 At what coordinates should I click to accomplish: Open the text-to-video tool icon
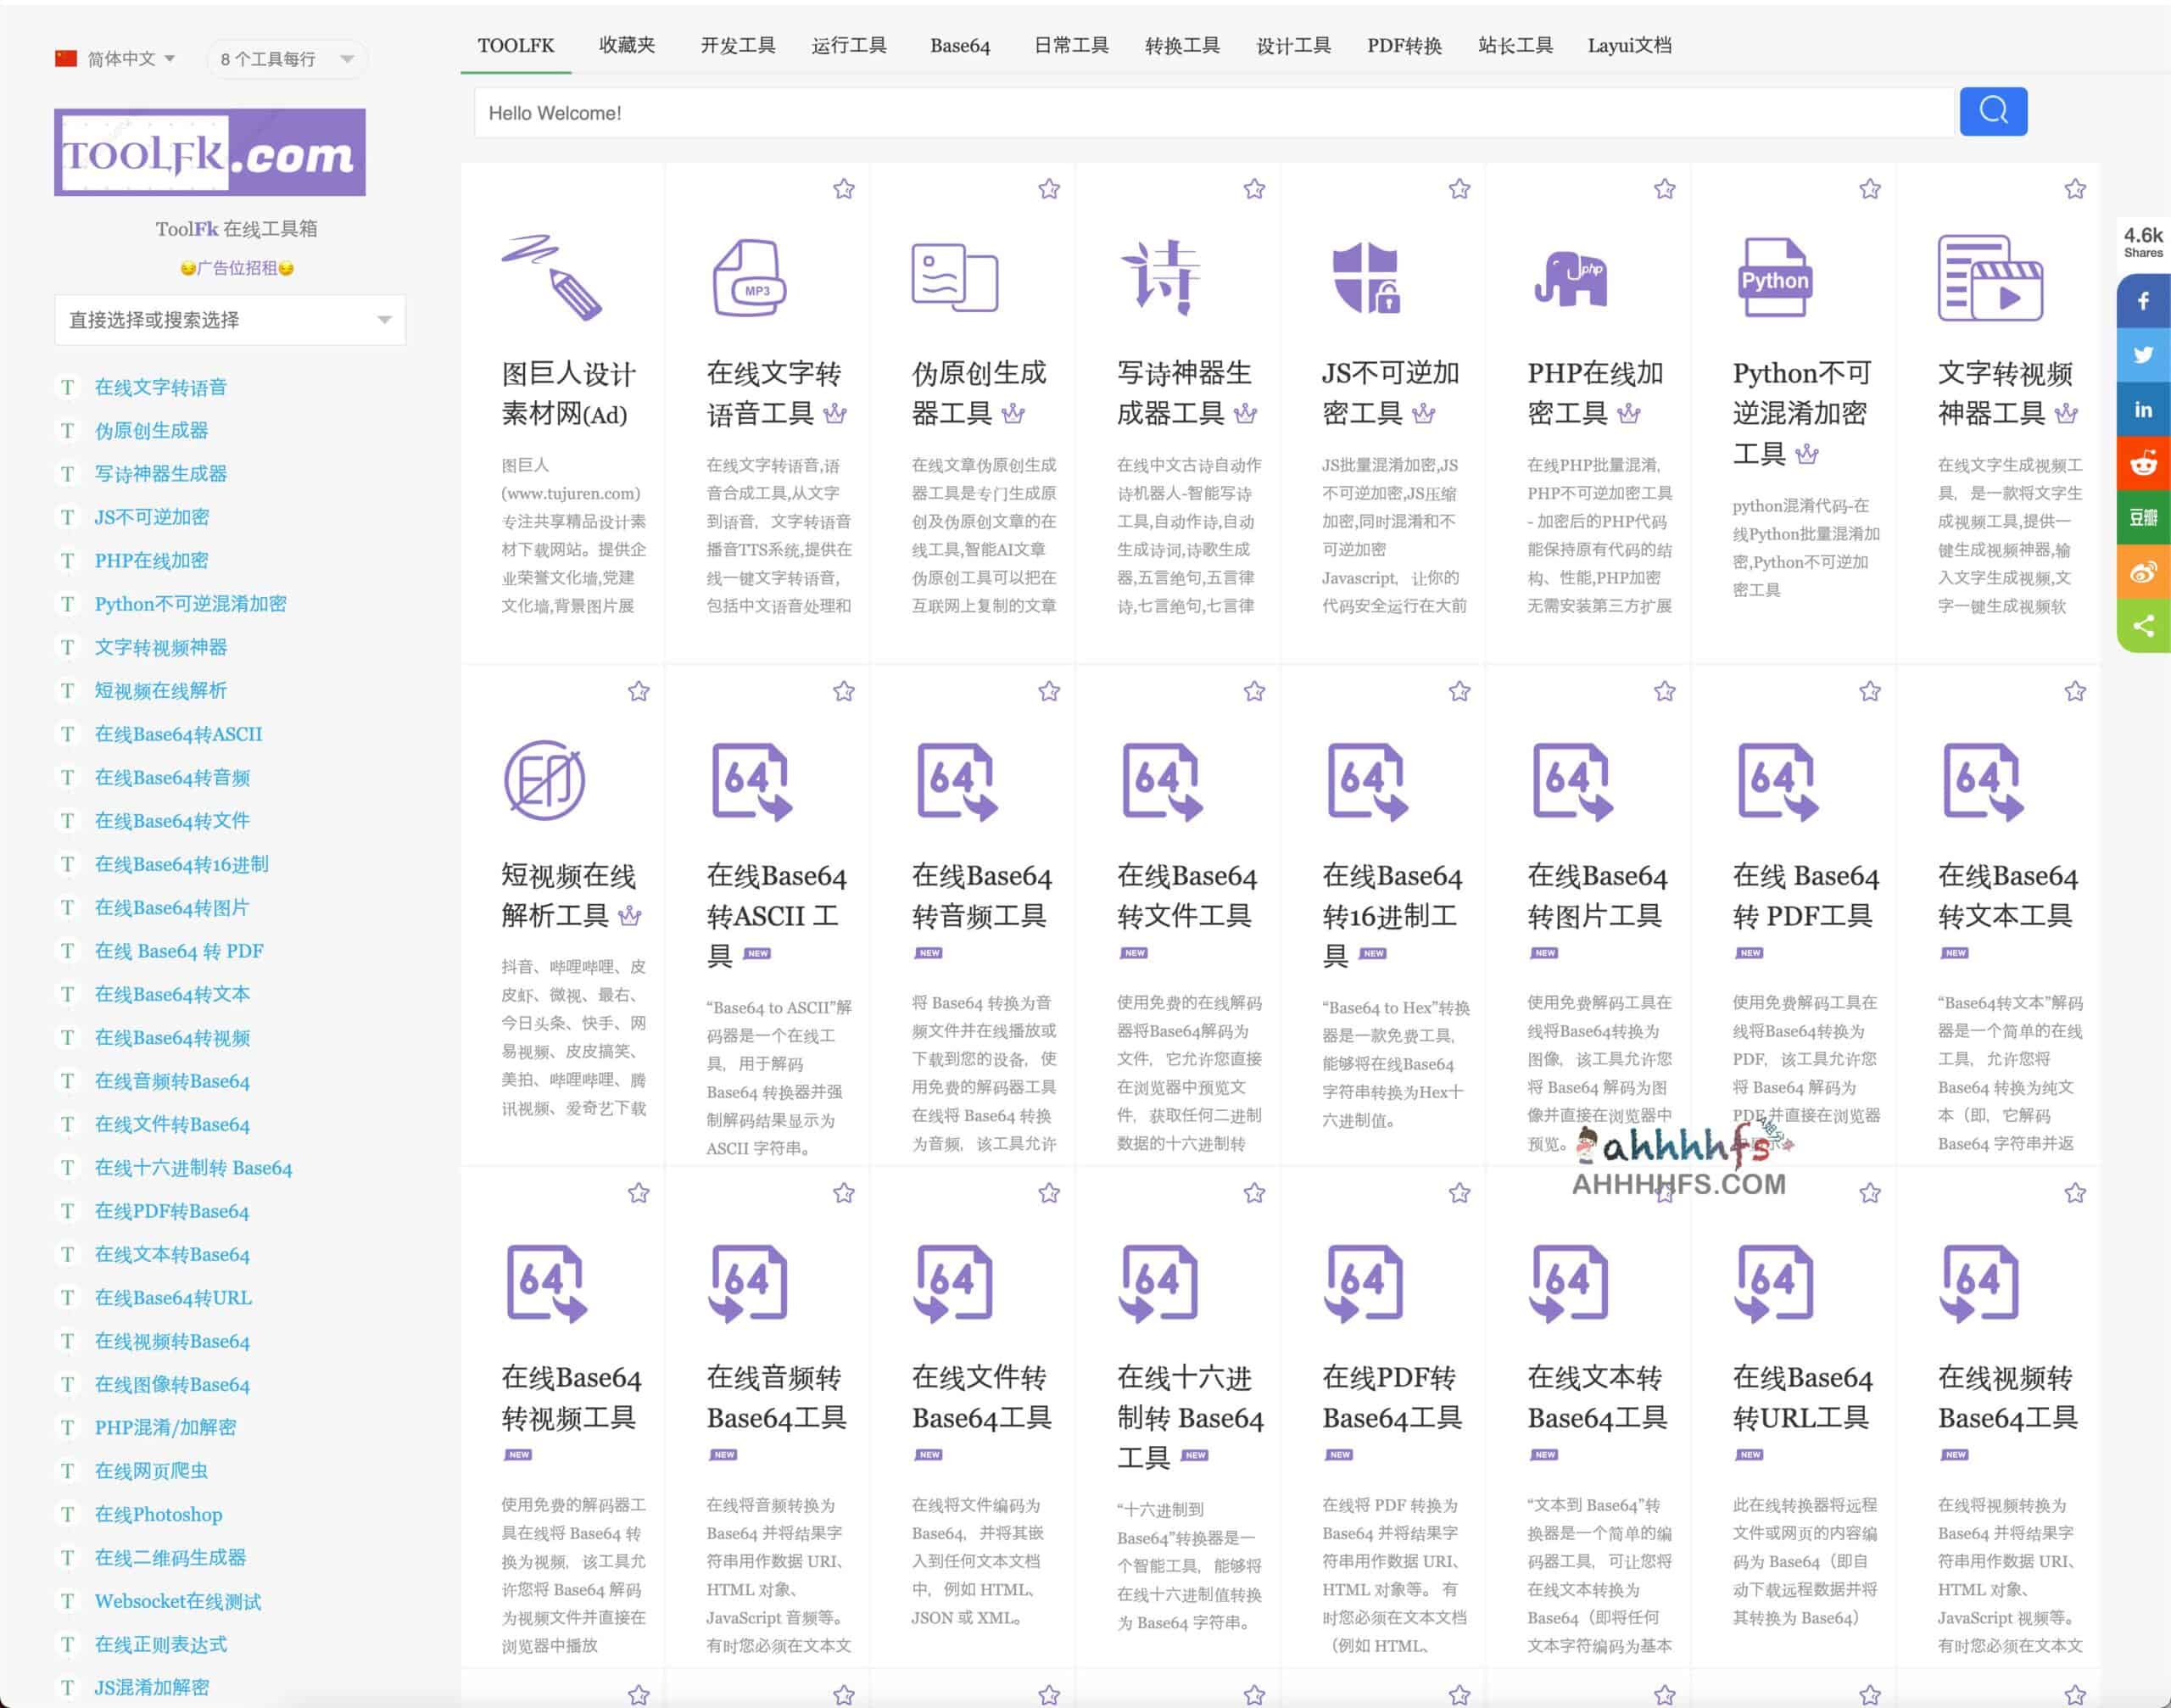click(x=1989, y=278)
